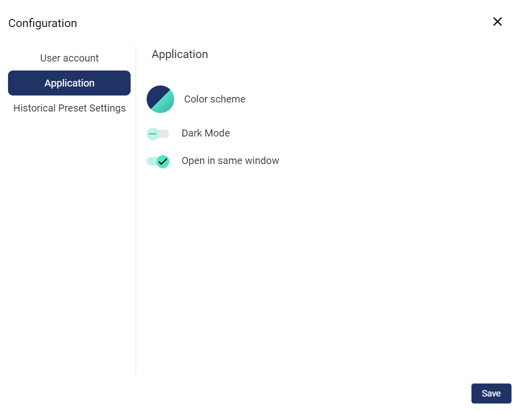
Task: Click the dash knob on the Dark Mode toggle
Action: pos(153,134)
